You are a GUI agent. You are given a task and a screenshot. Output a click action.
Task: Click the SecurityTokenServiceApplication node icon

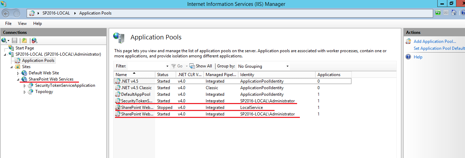click(x=31, y=85)
